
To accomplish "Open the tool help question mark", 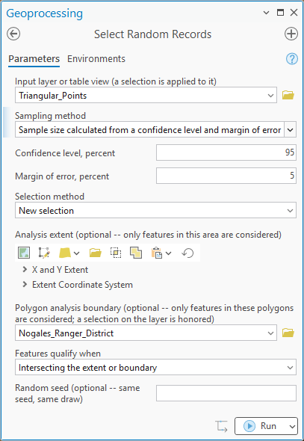I will pyautogui.click(x=292, y=59).
